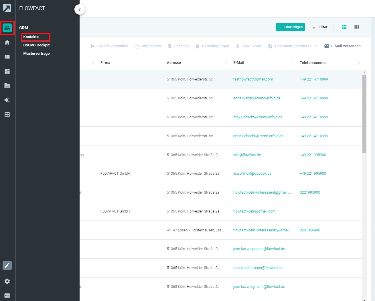375x301 pixels.
Task: Switch to card grid view
Action: (357, 27)
